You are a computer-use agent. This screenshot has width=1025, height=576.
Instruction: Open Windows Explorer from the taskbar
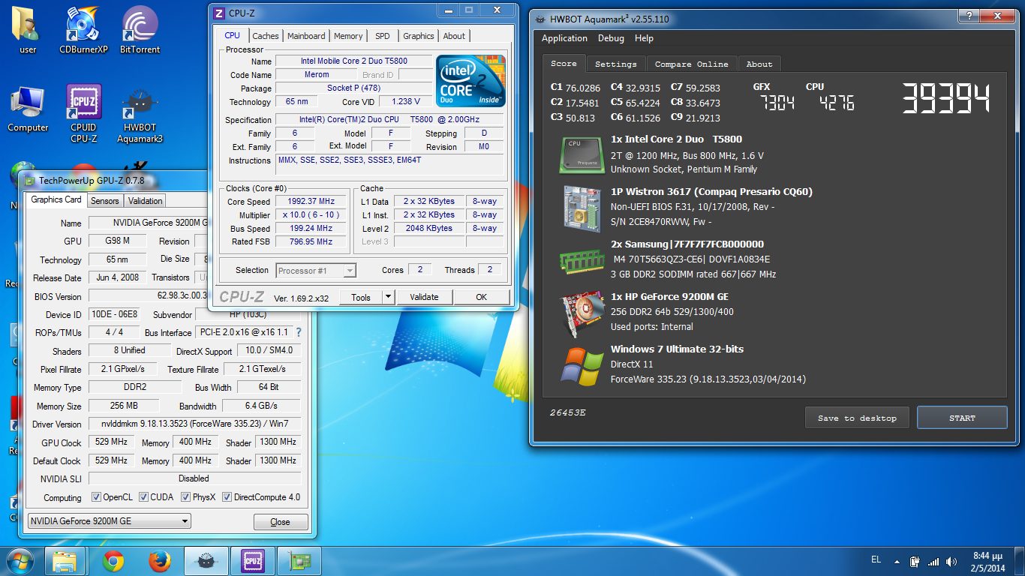point(65,560)
